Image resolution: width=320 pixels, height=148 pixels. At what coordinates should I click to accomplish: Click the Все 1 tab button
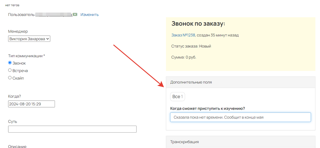[178, 97]
